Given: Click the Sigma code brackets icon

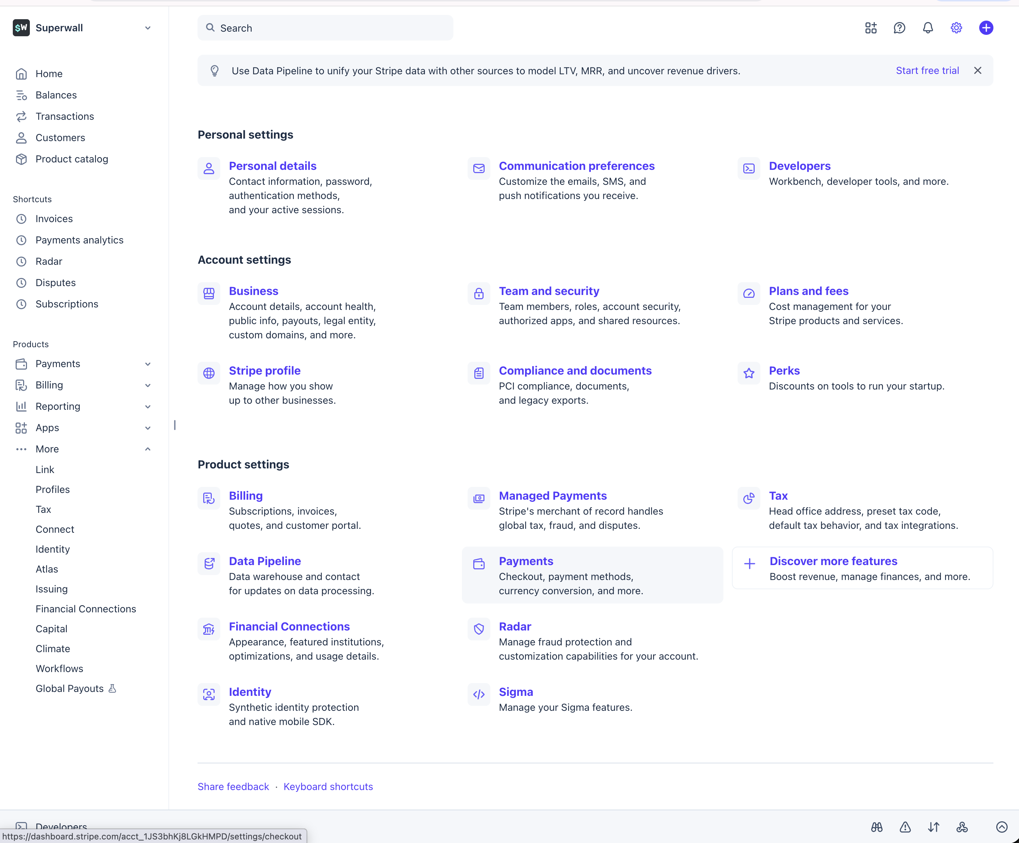Looking at the screenshot, I should [479, 694].
